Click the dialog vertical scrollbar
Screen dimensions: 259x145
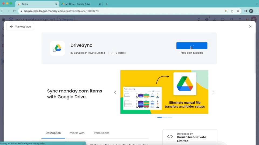pos(255,53)
